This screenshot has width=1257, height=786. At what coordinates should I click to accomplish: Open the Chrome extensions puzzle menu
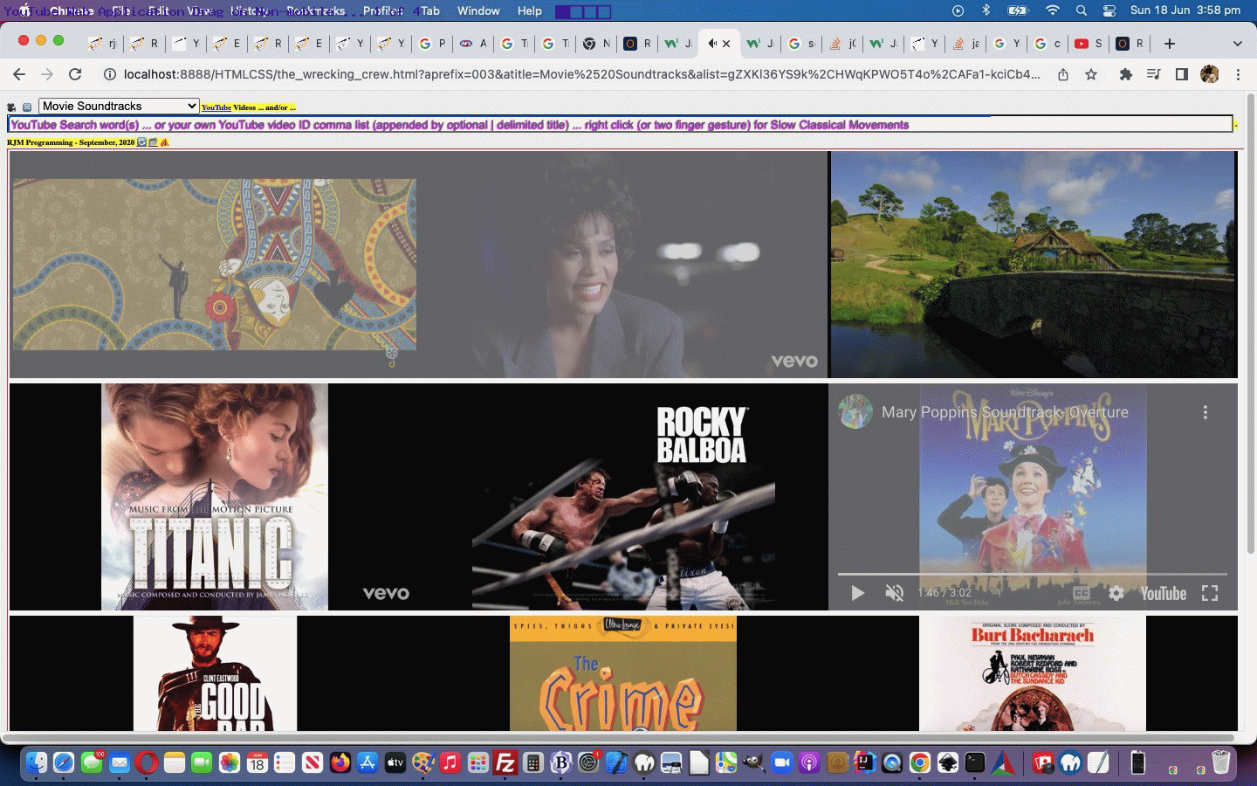tap(1126, 74)
